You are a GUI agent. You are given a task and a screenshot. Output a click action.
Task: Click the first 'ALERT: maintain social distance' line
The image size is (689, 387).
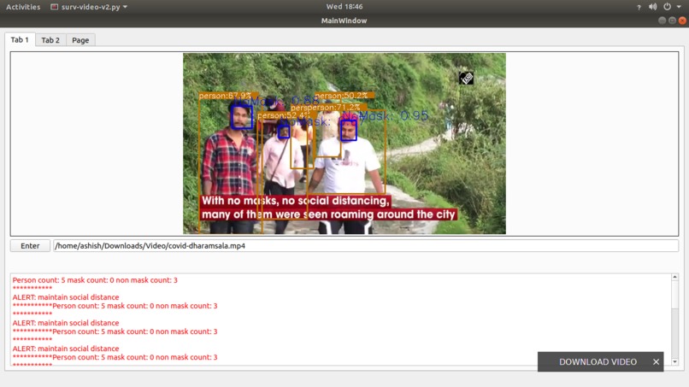click(x=66, y=297)
